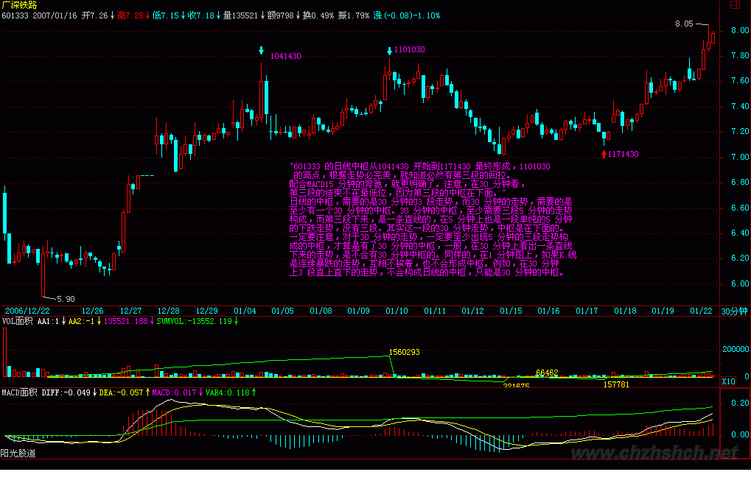This screenshot has width=751, height=483.
Task: Click the green arrow after VAR4 value
Action: pos(254,392)
